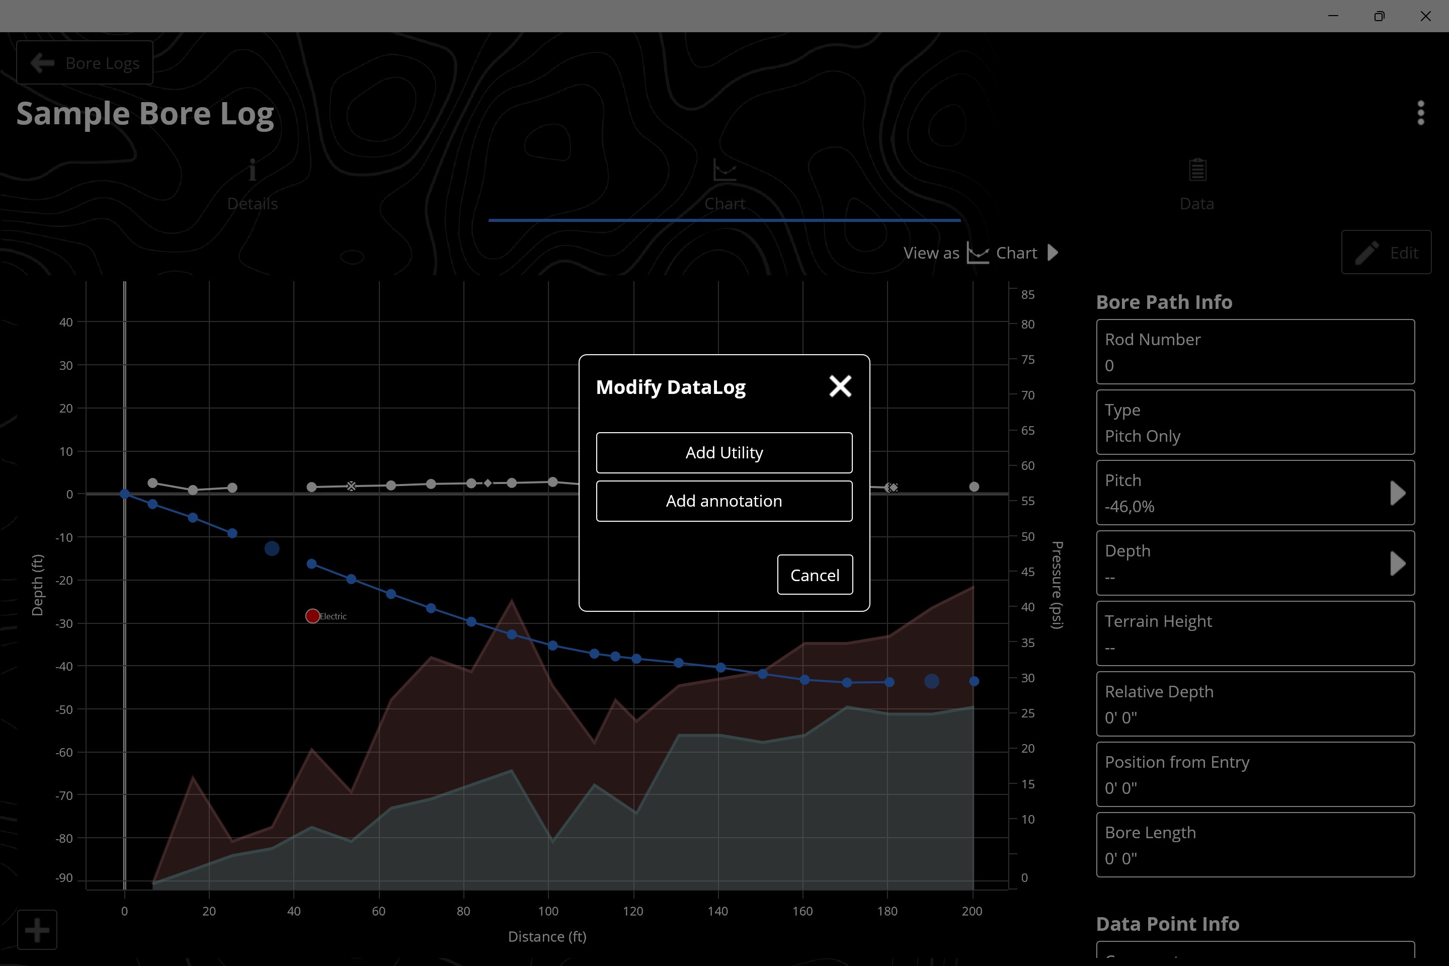The width and height of the screenshot is (1449, 966).
Task: Go back to Bore Logs
Action: point(85,63)
